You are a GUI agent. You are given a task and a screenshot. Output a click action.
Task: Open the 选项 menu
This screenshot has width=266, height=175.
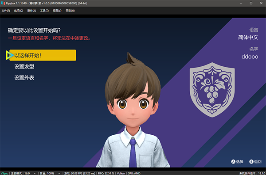coord(19,11)
